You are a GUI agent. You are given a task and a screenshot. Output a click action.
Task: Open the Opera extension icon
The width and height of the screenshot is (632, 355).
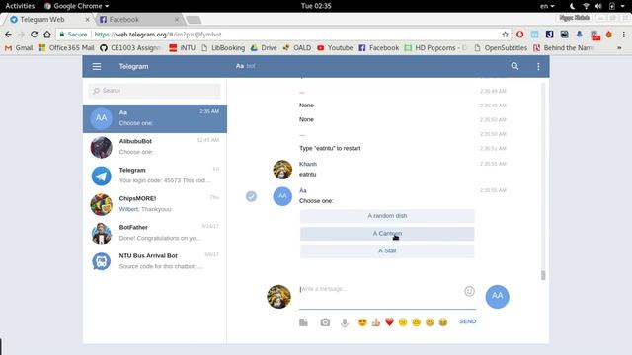520,35
